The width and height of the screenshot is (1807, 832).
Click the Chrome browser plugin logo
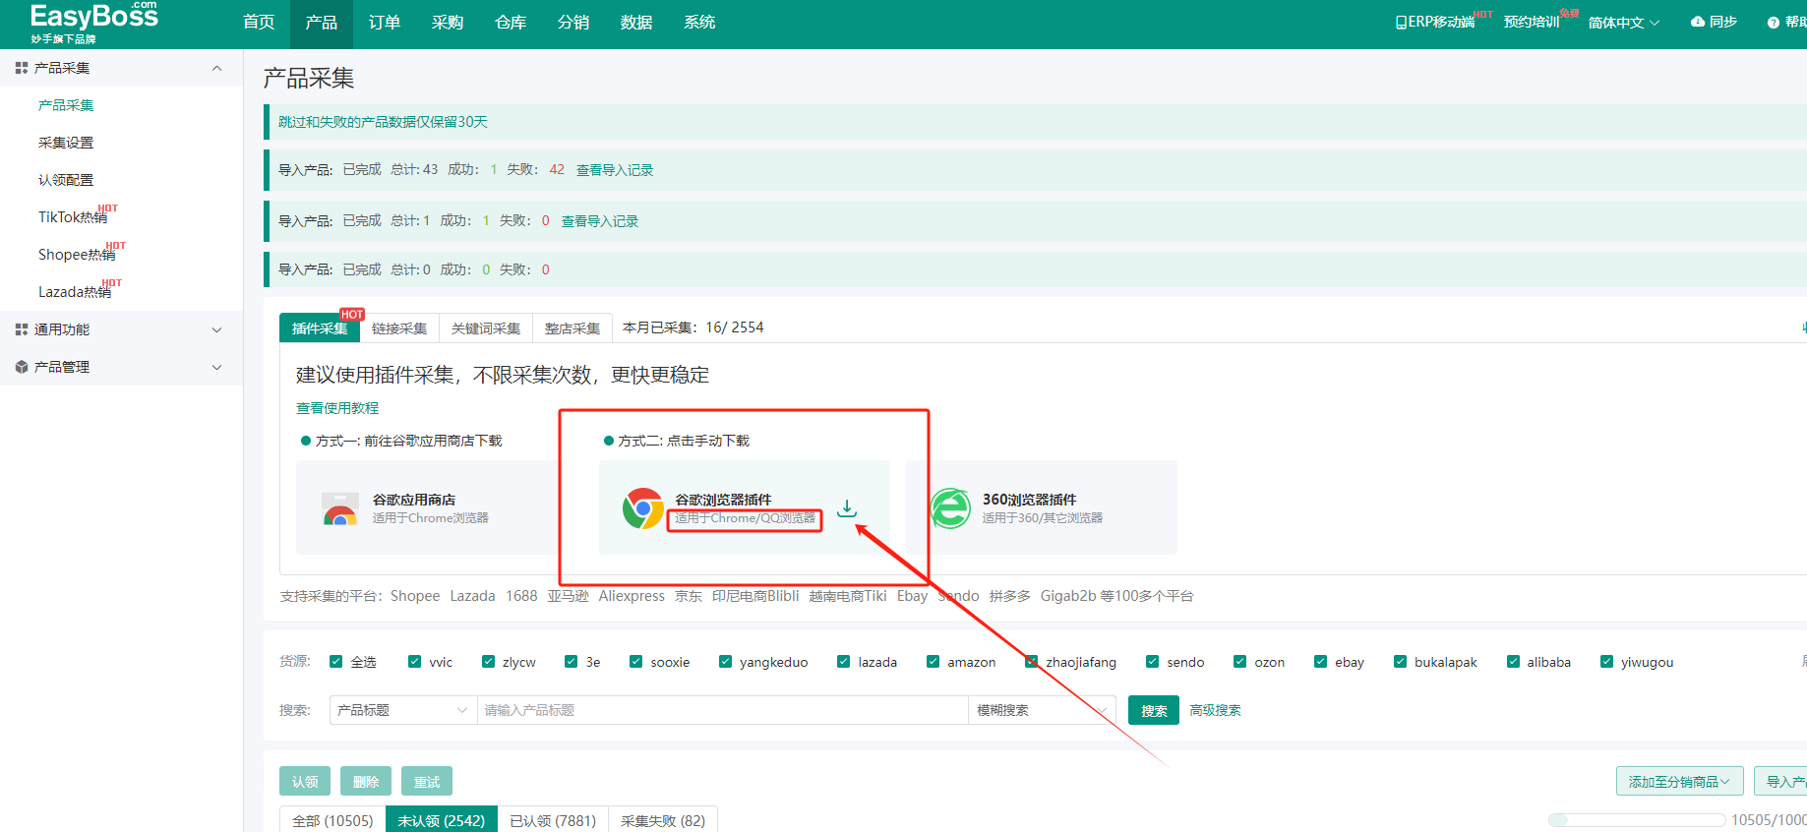point(643,508)
